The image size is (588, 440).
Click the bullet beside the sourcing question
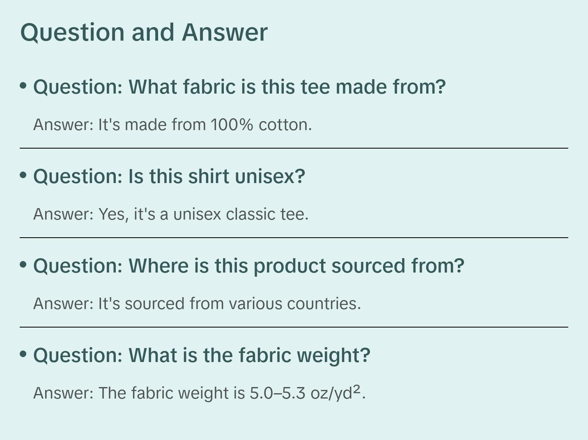[x=23, y=265]
